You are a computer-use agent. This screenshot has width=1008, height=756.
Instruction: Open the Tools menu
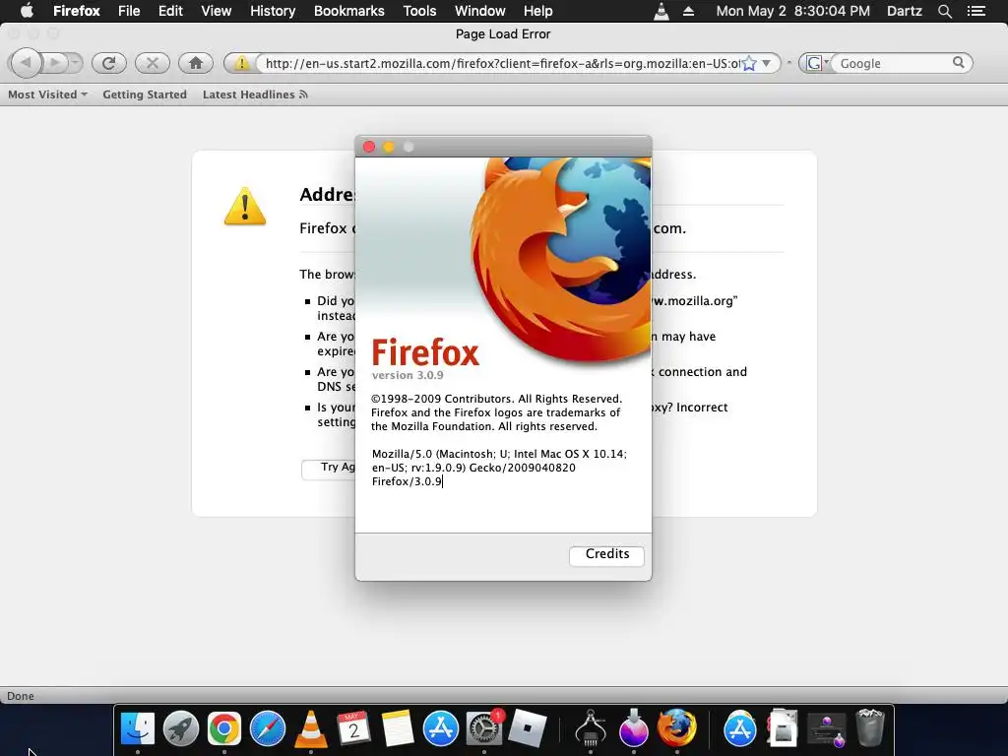(x=419, y=11)
